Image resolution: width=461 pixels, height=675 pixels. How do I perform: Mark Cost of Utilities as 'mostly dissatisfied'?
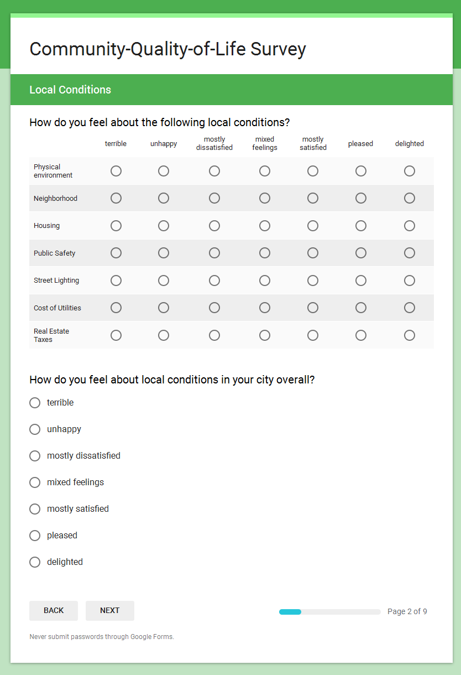[x=214, y=308]
